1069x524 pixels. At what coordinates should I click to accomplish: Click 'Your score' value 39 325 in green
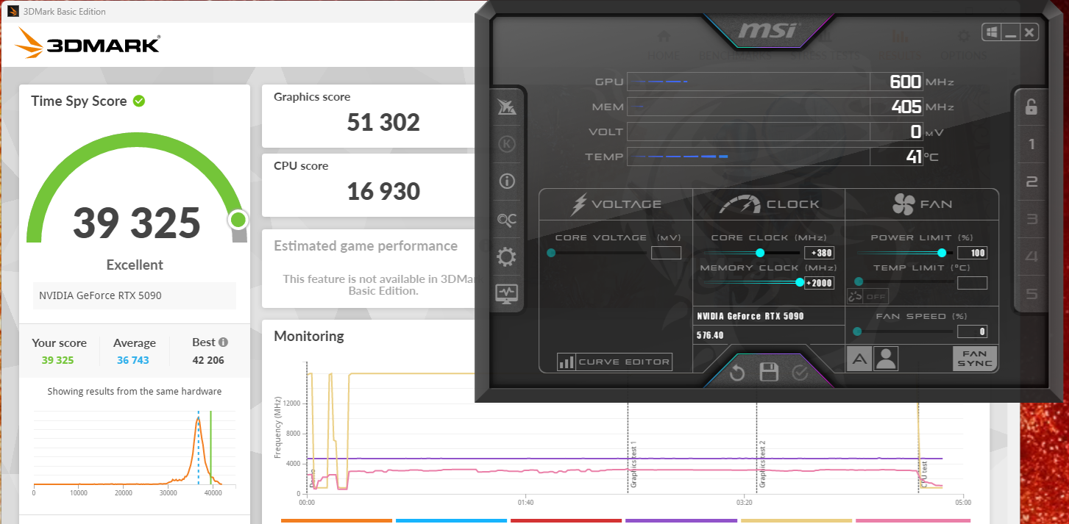pos(58,360)
